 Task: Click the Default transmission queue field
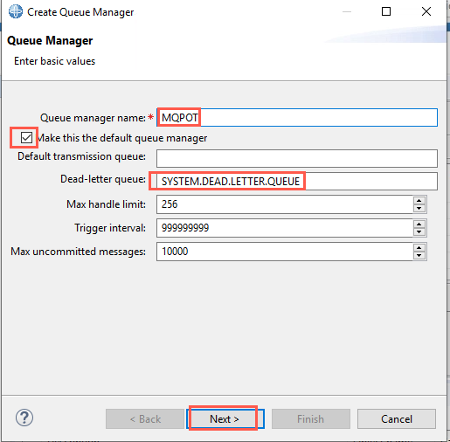tap(297, 158)
